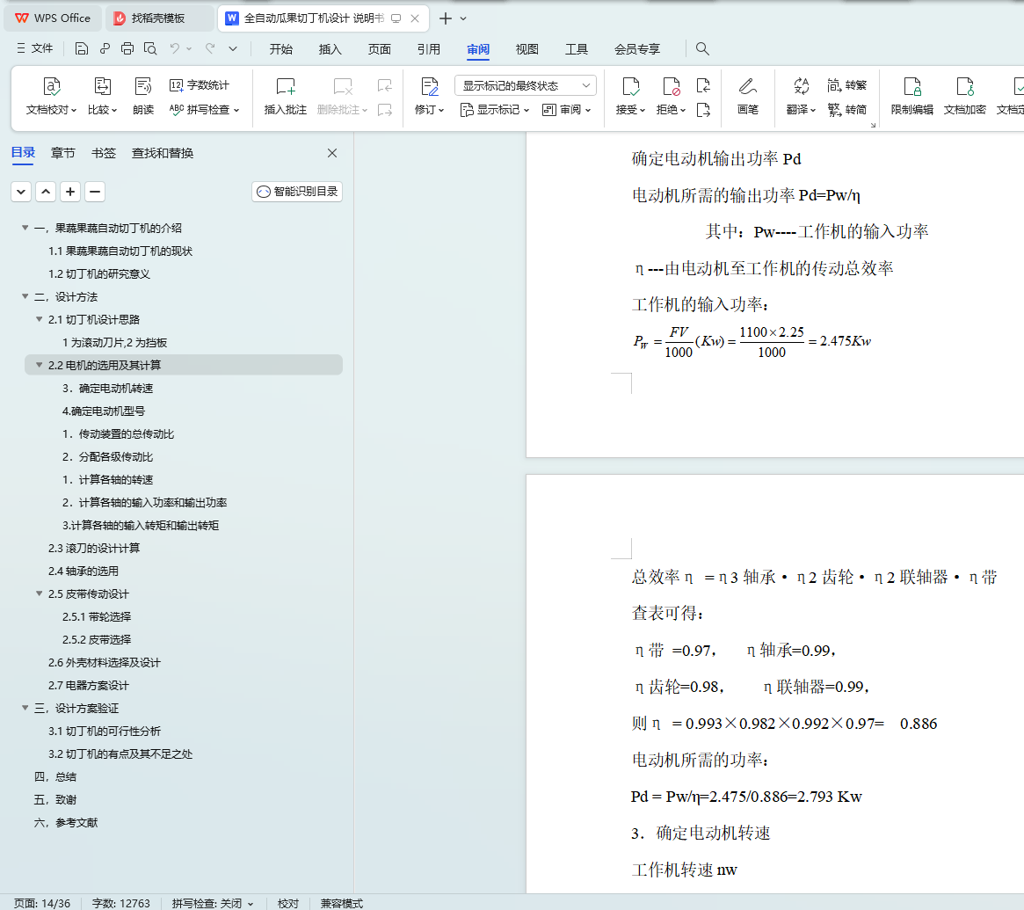Close the navigation pane

coord(332,153)
